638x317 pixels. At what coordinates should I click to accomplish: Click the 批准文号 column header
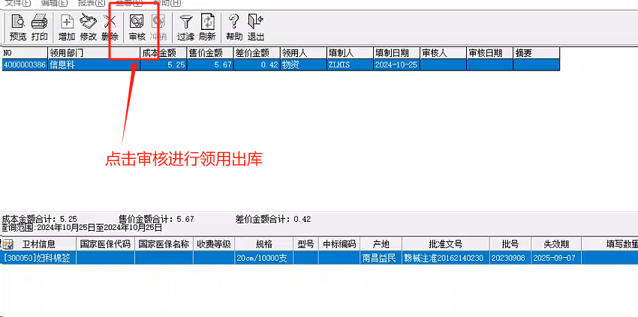click(x=446, y=244)
